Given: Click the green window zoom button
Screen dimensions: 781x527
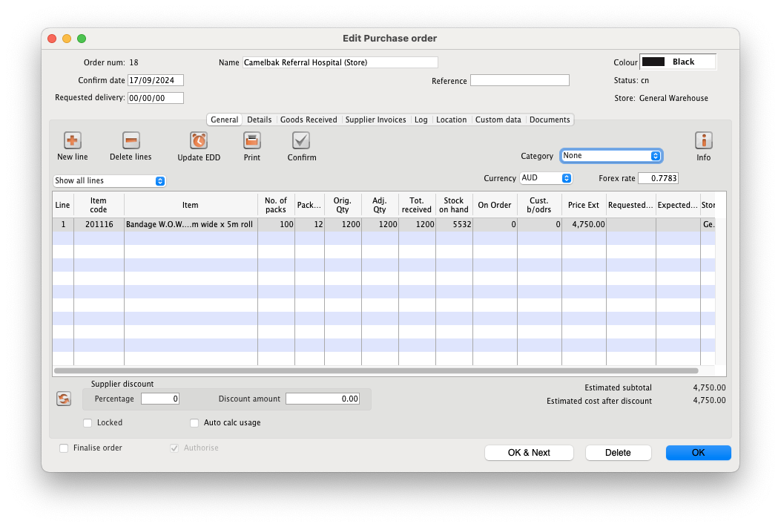Looking at the screenshot, I should pos(82,39).
